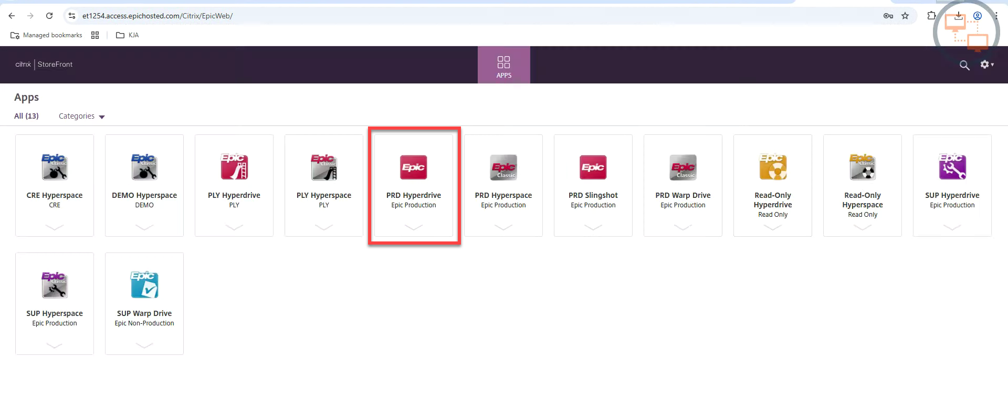Screen dimensions: 1008x401
Task: Click the PRD Warp Drive app name
Action: pyautogui.click(x=683, y=195)
